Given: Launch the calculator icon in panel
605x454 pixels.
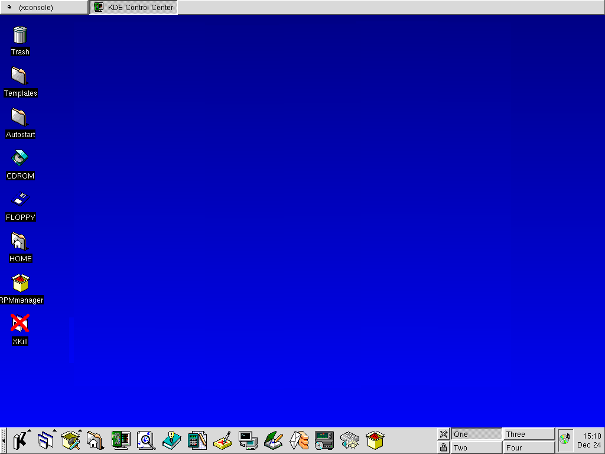Looking at the screenshot, I should click(x=197, y=440).
